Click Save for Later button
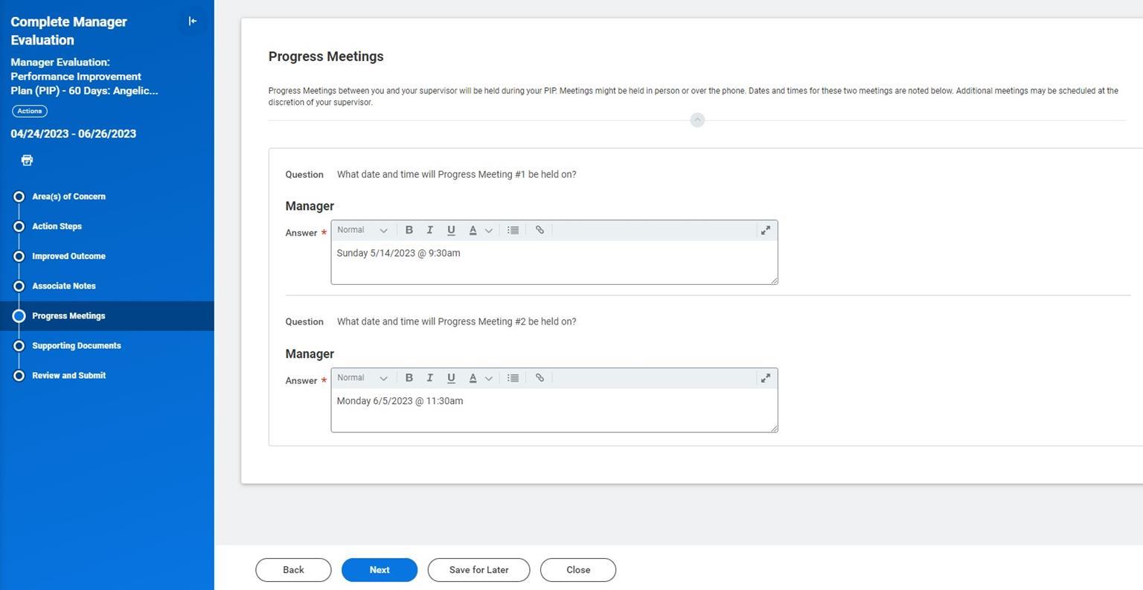This screenshot has height=590, width=1143. click(x=478, y=570)
